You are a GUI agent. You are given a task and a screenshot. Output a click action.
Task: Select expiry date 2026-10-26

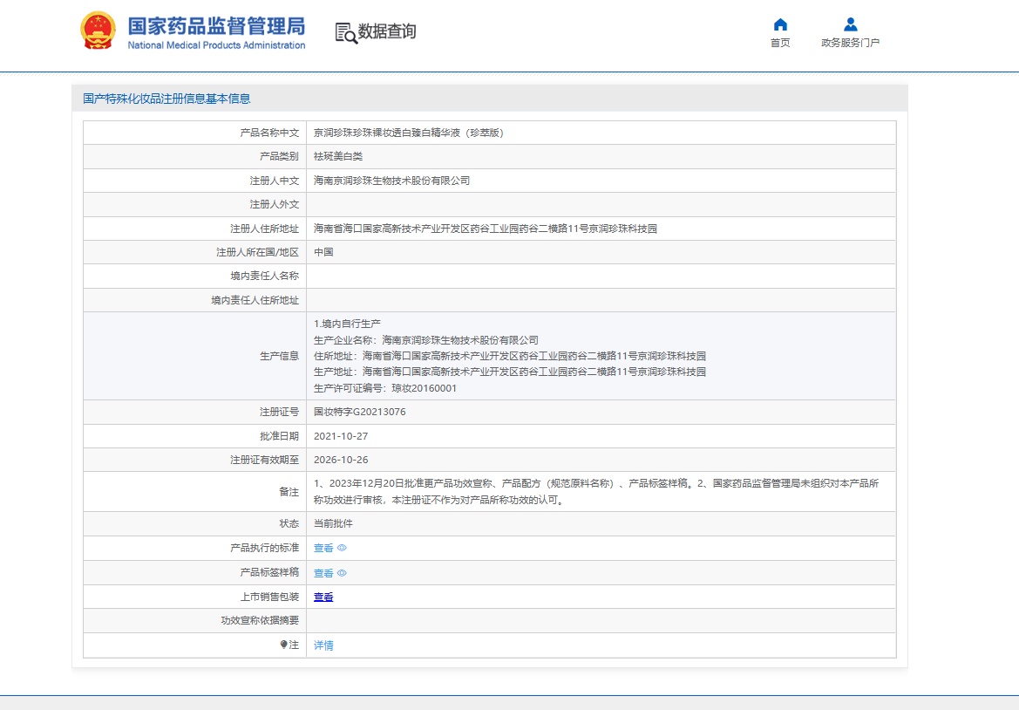(341, 460)
